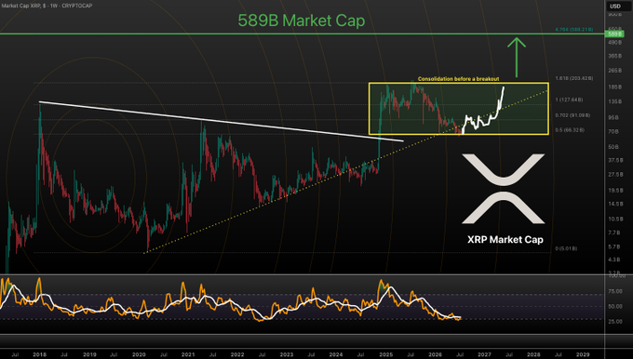This screenshot has width=633, height=359.
Task: Click the 0.5 (66.32 B) Fibonacci label
Action: pyautogui.click(x=570, y=130)
